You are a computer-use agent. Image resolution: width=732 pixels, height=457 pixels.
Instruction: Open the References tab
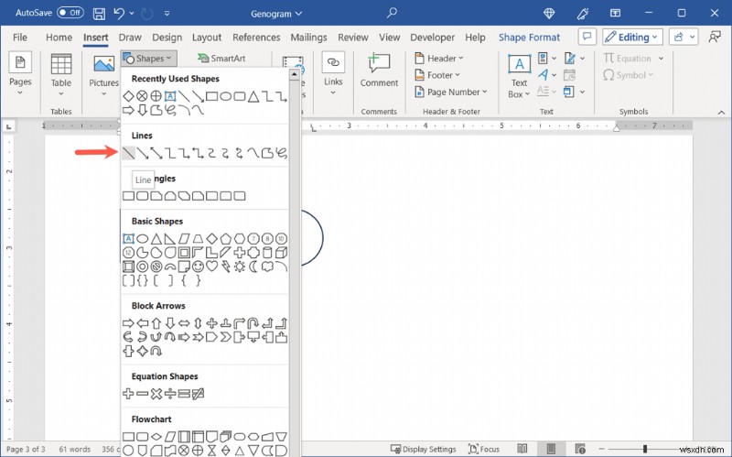pyautogui.click(x=256, y=38)
